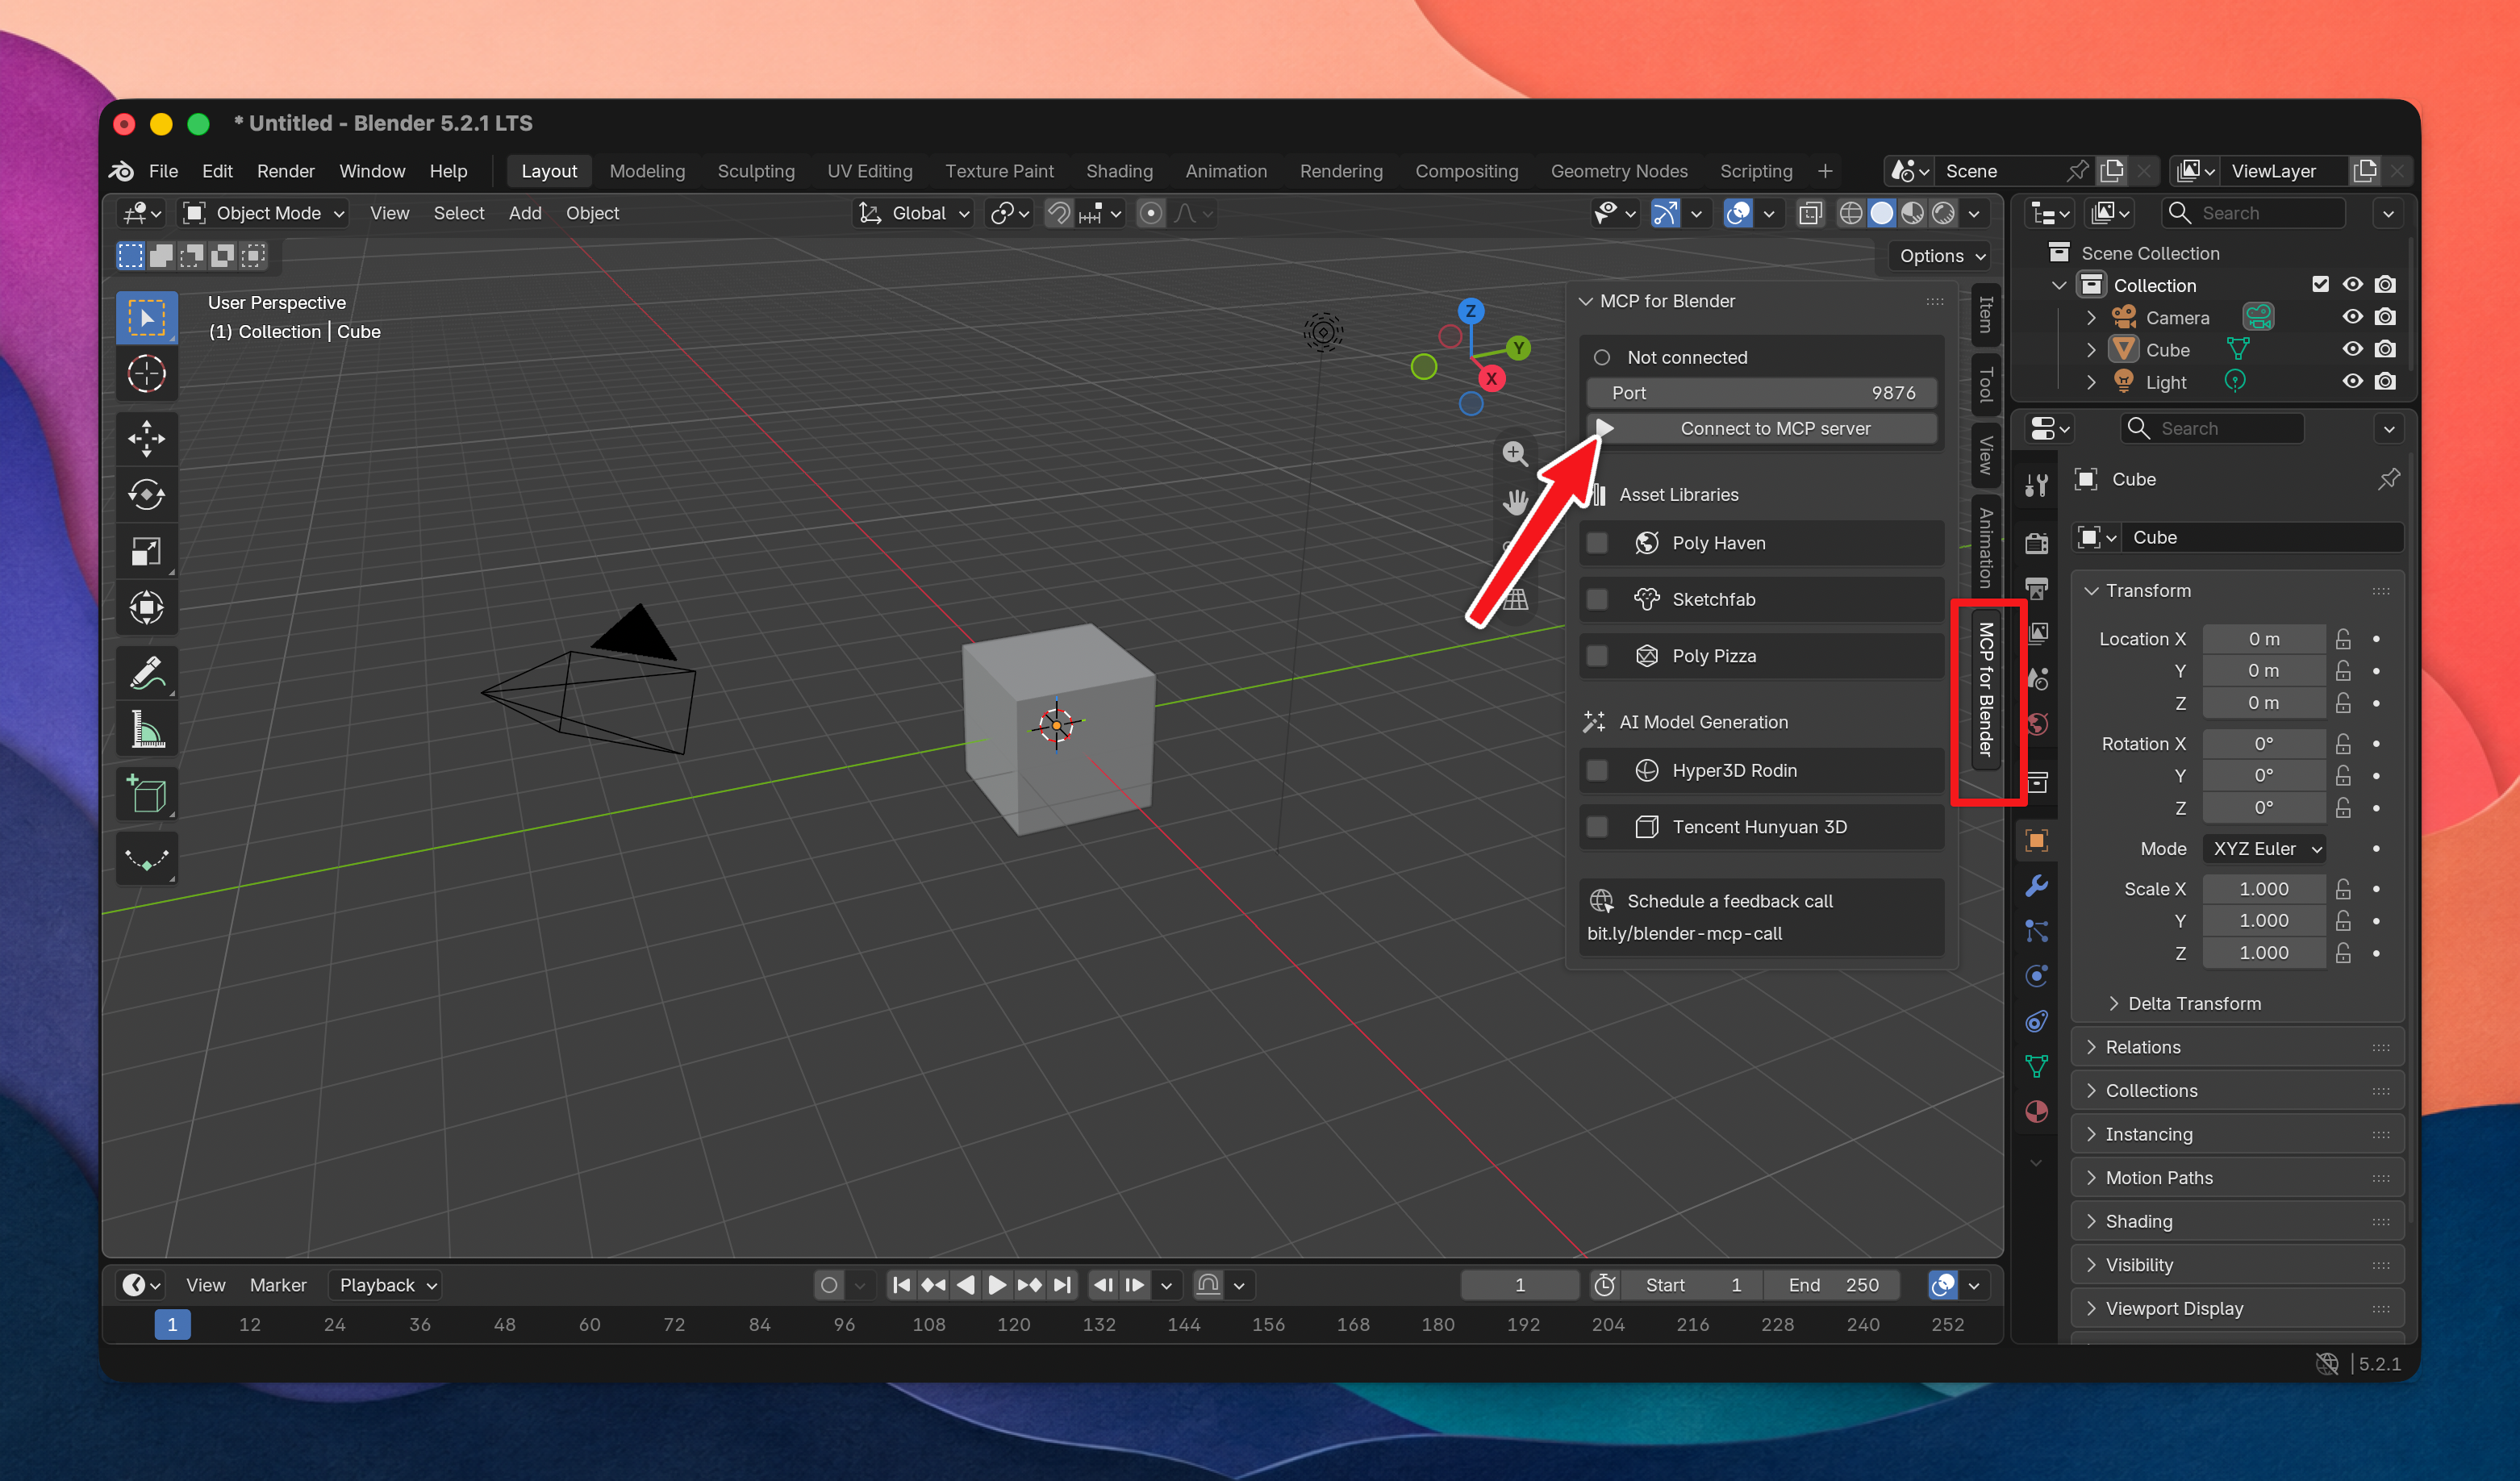Image resolution: width=2520 pixels, height=1481 pixels.
Task: Switch to wireframe viewport shading
Action: click(1851, 213)
